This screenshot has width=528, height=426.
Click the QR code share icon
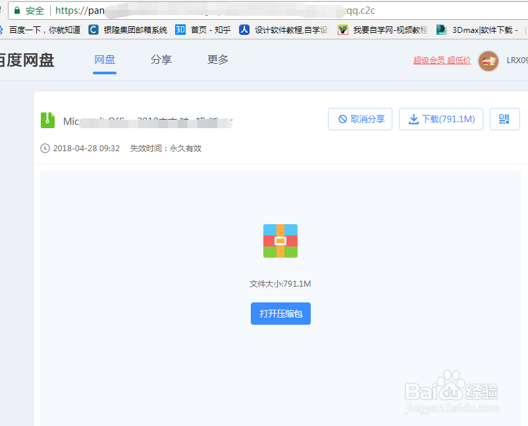(504, 119)
